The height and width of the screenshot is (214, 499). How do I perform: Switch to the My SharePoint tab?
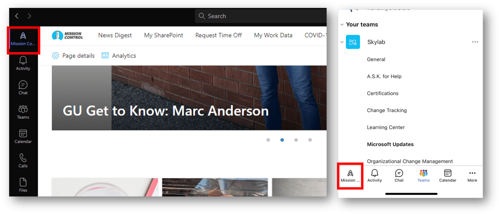tap(163, 35)
